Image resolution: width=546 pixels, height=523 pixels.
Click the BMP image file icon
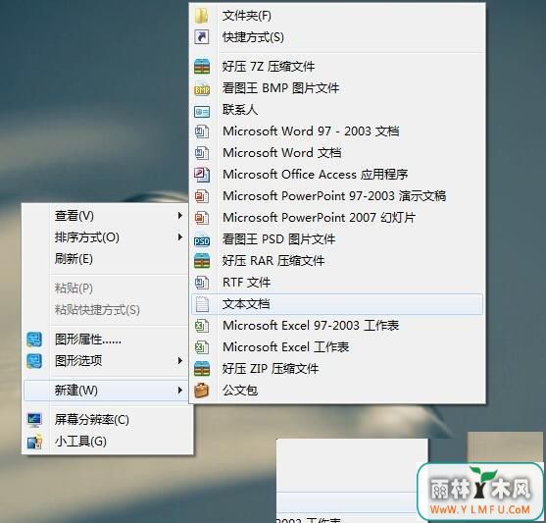tap(202, 89)
